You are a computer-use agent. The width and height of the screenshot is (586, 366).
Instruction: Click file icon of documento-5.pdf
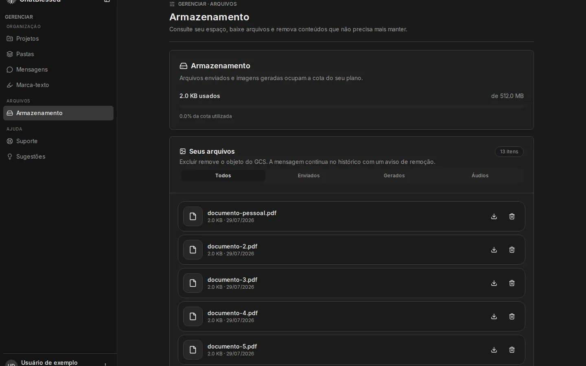point(193,350)
